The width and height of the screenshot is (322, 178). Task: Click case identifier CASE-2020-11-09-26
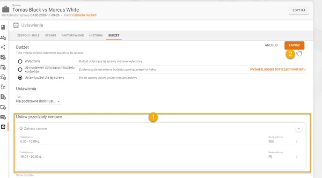(x=45, y=15)
